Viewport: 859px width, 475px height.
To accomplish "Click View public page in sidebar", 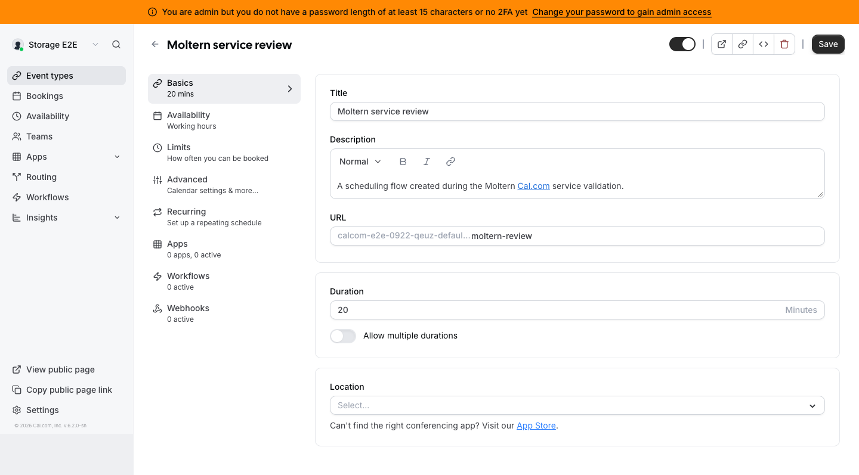I will click(67, 370).
